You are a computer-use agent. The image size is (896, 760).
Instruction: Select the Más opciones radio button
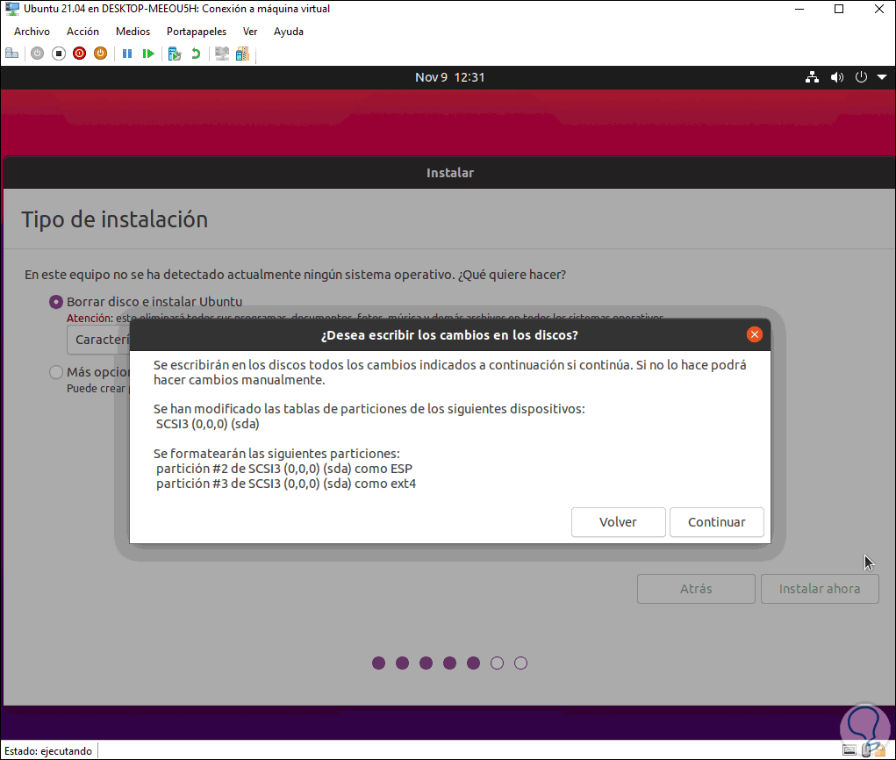(55, 373)
